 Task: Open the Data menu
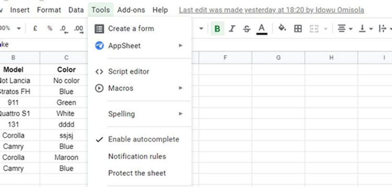point(76,10)
